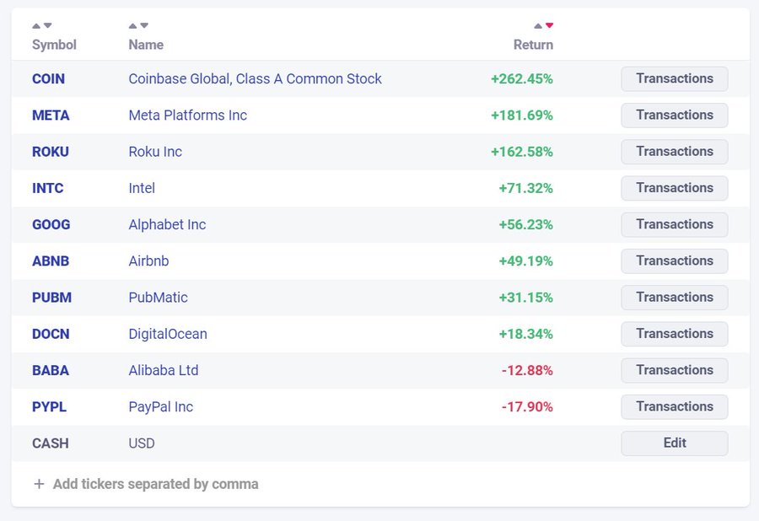This screenshot has height=521, width=759.
Task: Click plus icon to add tickers
Action: 39,484
